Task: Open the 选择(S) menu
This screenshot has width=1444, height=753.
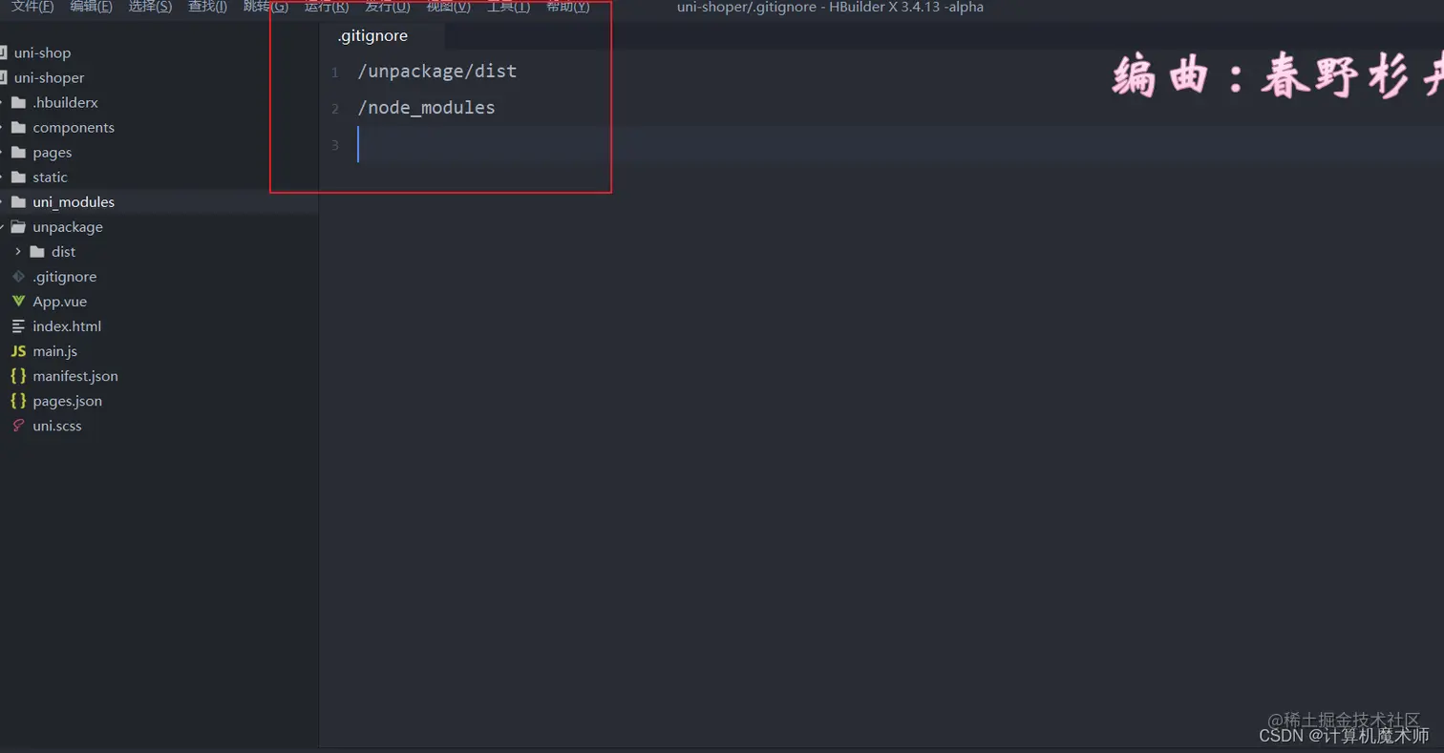Action: [x=150, y=7]
